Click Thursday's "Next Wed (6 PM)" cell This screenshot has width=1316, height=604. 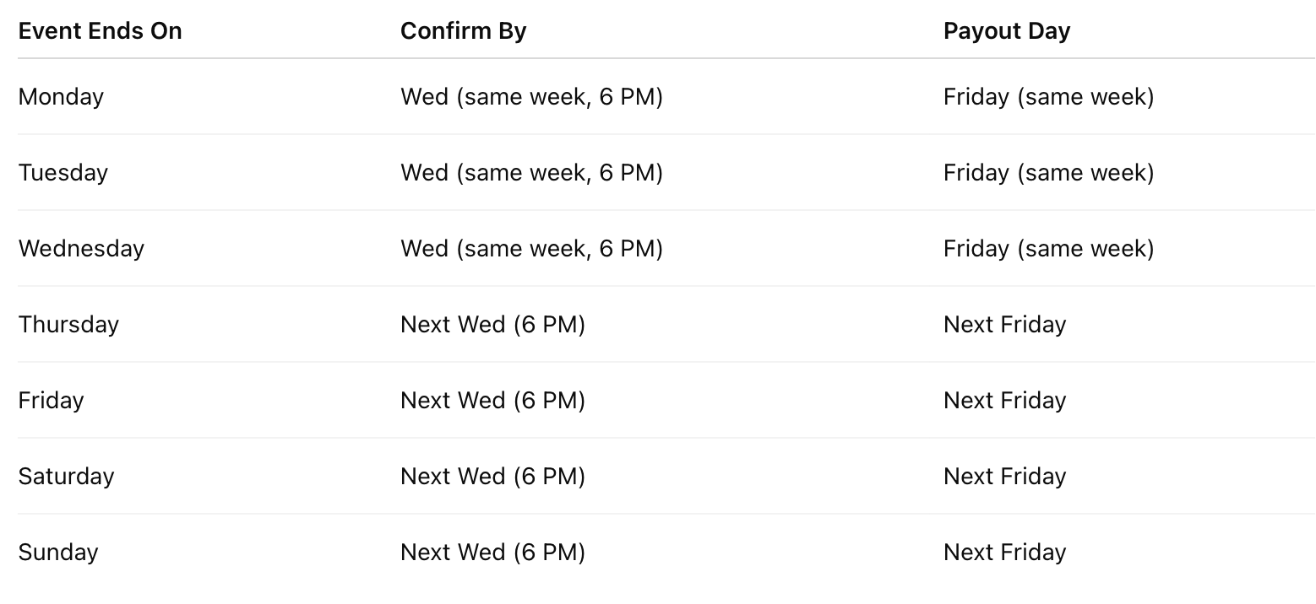(x=492, y=325)
